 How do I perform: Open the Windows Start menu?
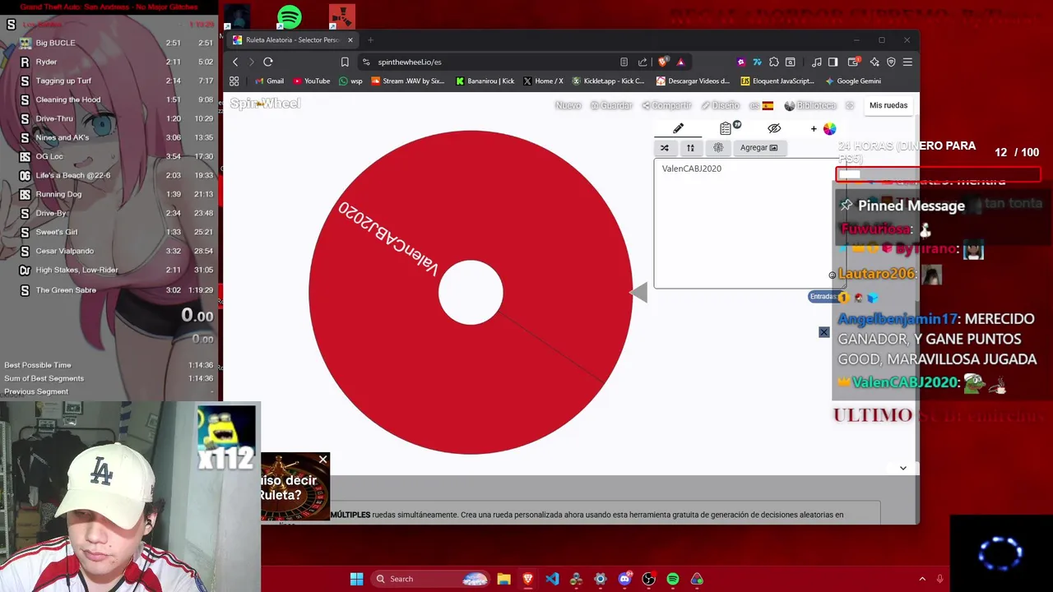pos(356,579)
